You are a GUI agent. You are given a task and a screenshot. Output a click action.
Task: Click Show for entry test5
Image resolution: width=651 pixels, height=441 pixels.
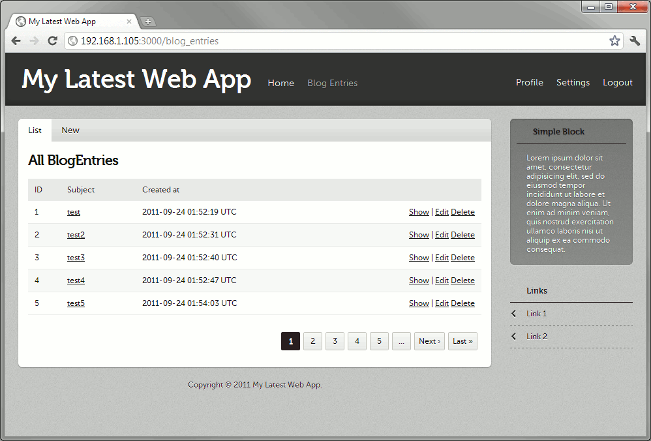(x=419, y=303)
